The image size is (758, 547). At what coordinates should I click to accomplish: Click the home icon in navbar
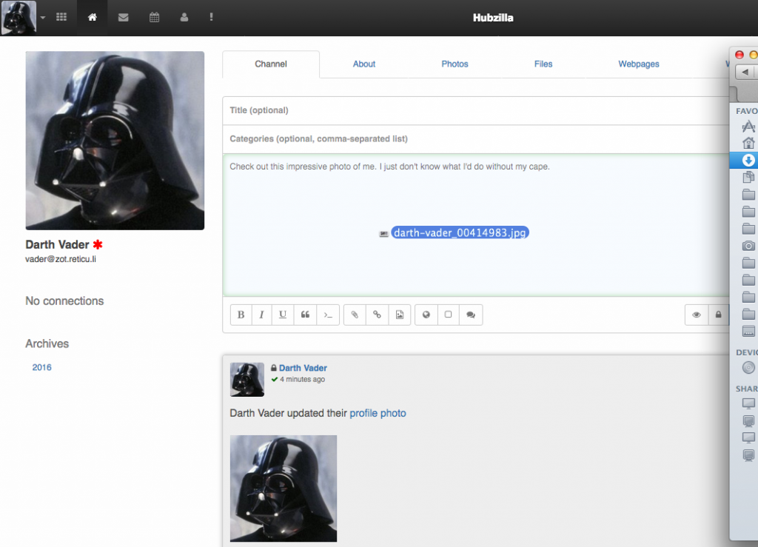[x=92, y=17]
